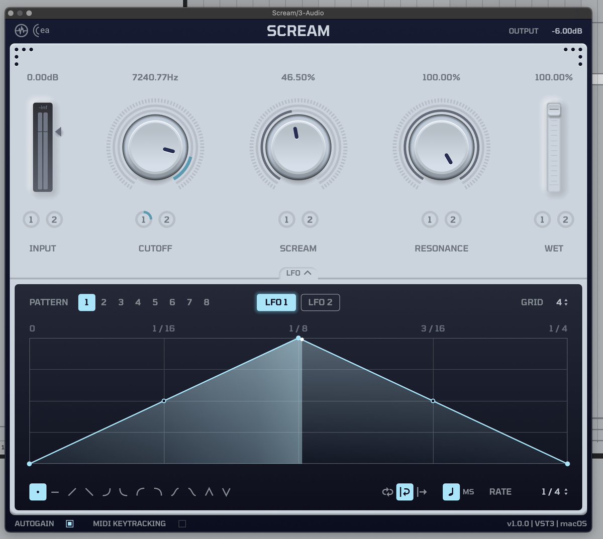Click the Output -6.00dB value
Image resolution: width=603 pixels, height=539 pixels.
[567, 31]
